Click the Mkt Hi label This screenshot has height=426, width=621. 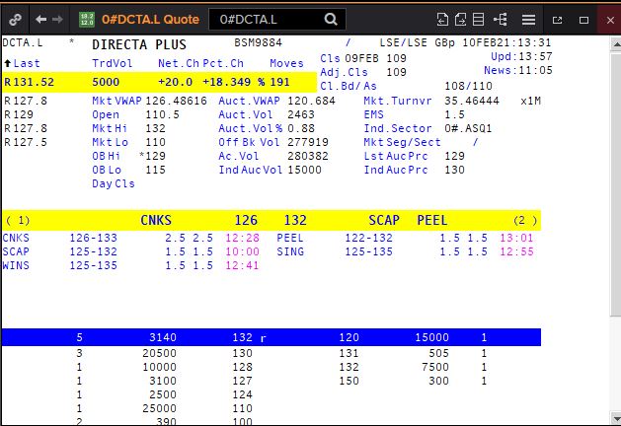click(x=110, y=128)
